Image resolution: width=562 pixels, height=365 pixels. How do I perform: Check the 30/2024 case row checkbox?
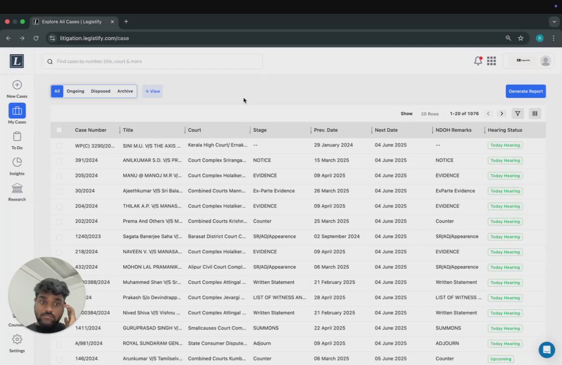tap(59, 191)
